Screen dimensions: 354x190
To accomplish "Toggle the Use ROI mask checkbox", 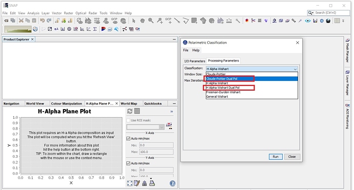I will (x=128, y=120).
